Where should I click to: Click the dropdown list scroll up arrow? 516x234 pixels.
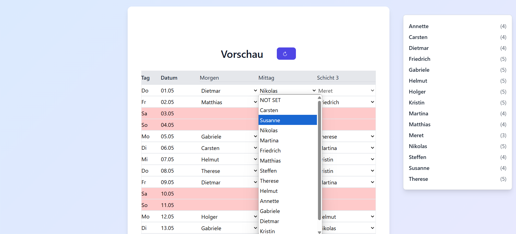(x=319, y=98)
